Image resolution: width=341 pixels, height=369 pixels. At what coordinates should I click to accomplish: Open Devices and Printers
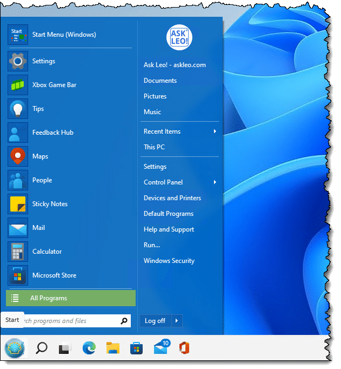coord(172,198)
